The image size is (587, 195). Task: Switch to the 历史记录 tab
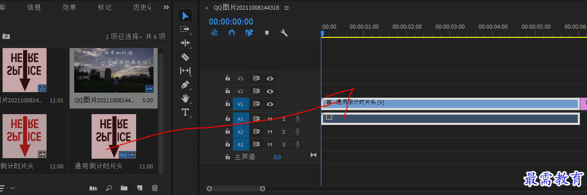(142, 7)
